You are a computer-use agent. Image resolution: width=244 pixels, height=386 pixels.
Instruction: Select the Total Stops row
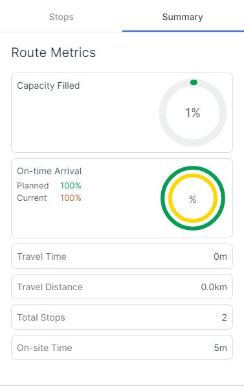(x=122, y=317)
